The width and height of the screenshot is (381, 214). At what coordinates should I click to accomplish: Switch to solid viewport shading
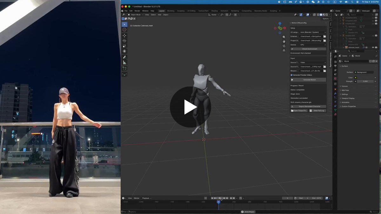(x=321, y=15)
